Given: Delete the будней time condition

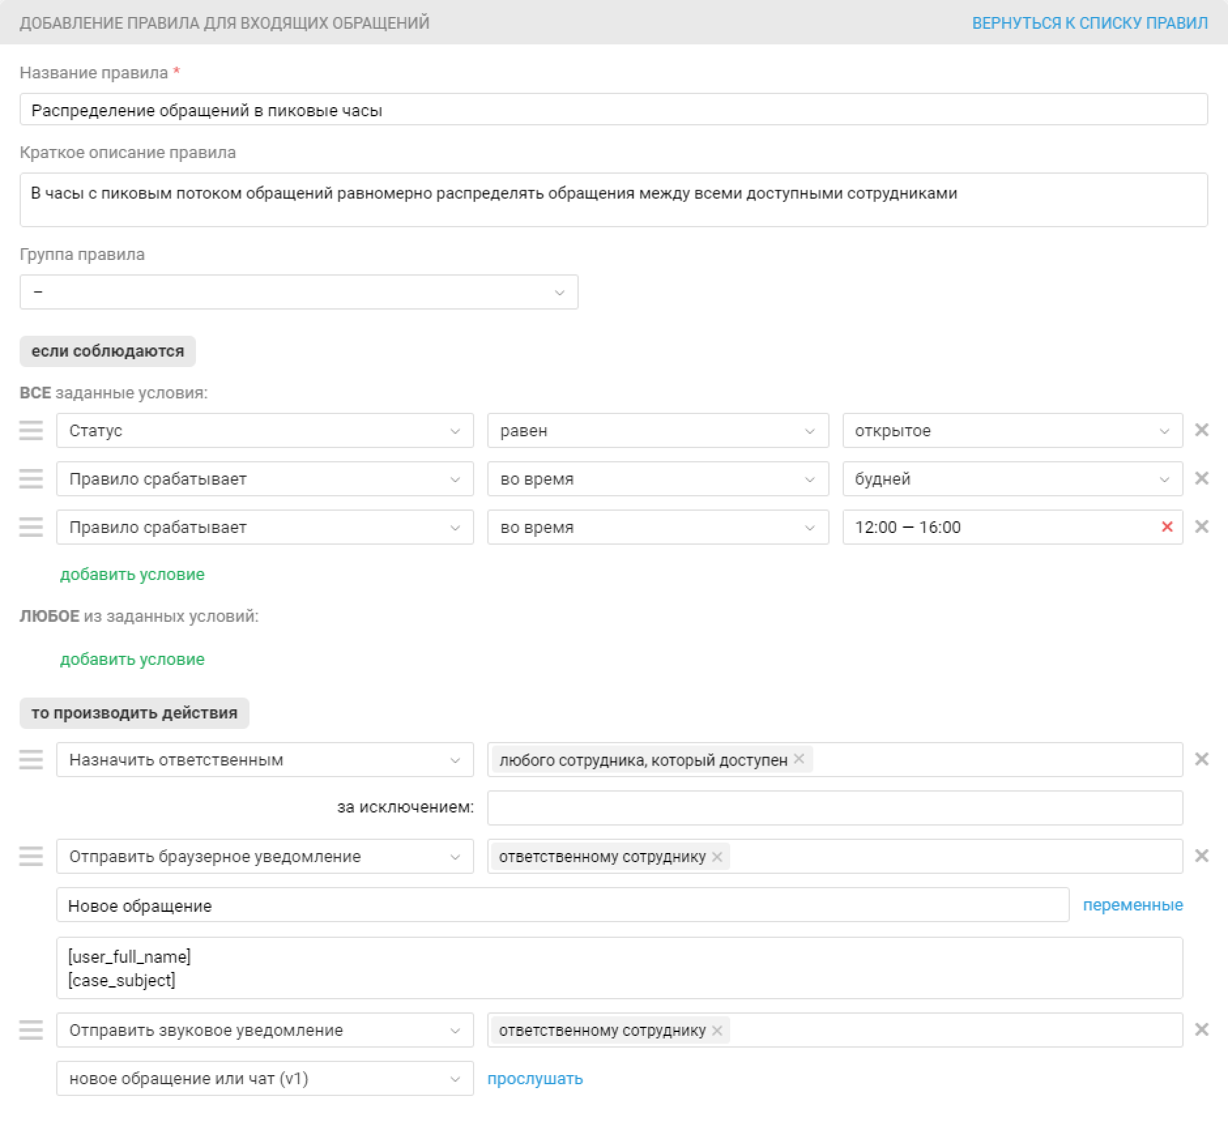Looking at the screenshot, I should (x=1201, y=478).
